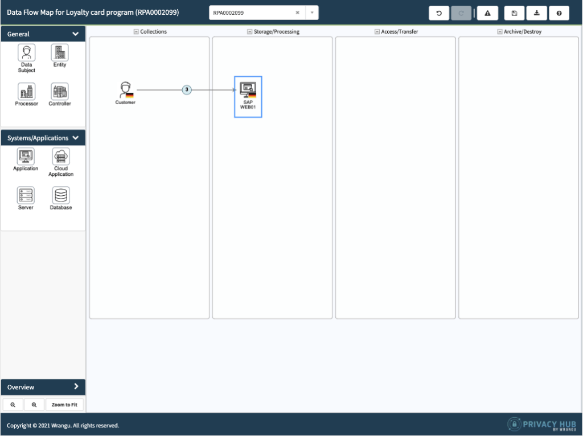This screenshot has width=583, height=436.
Task: Click the Storage/Processing lane title text
Action: click(277, 32)
